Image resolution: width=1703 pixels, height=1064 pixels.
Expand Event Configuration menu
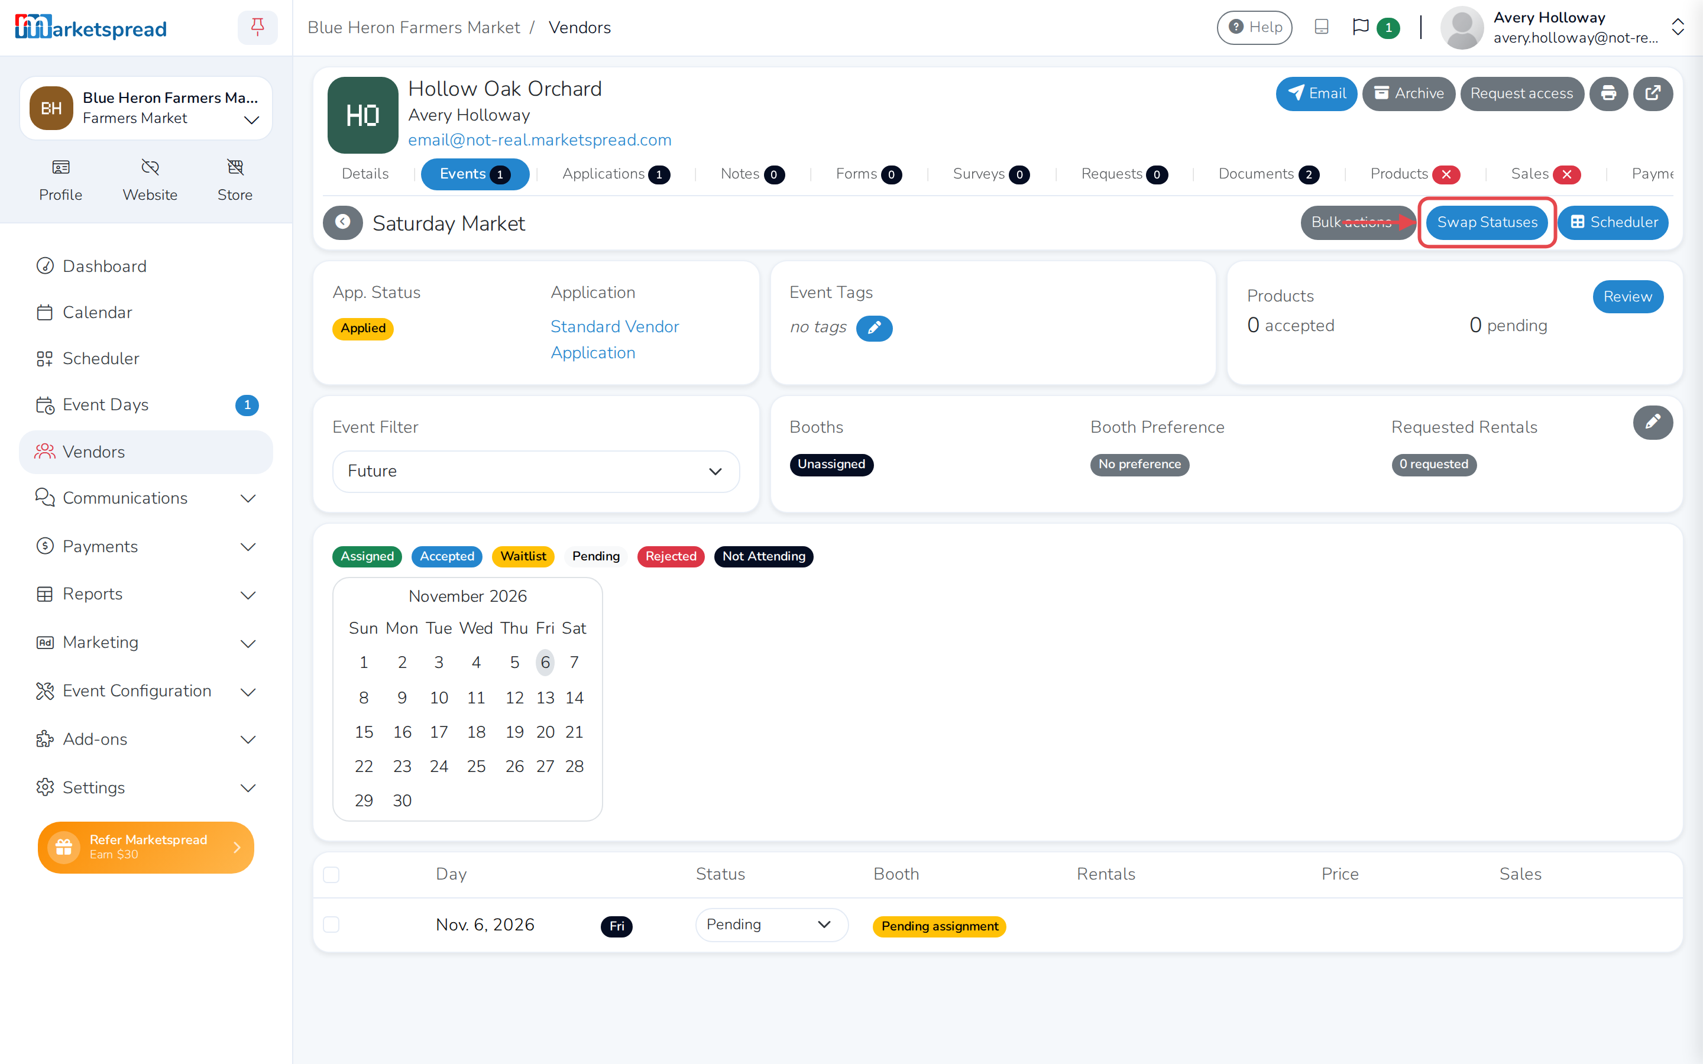point(147,691)
